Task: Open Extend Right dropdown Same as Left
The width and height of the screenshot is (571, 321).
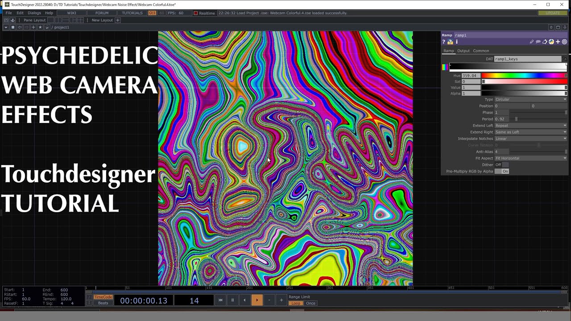Action: click(531, 132)
